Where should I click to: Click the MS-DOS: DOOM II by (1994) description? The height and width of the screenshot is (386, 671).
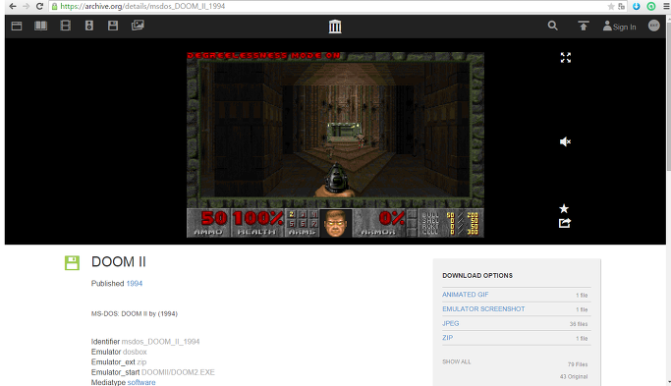[134, 313]
